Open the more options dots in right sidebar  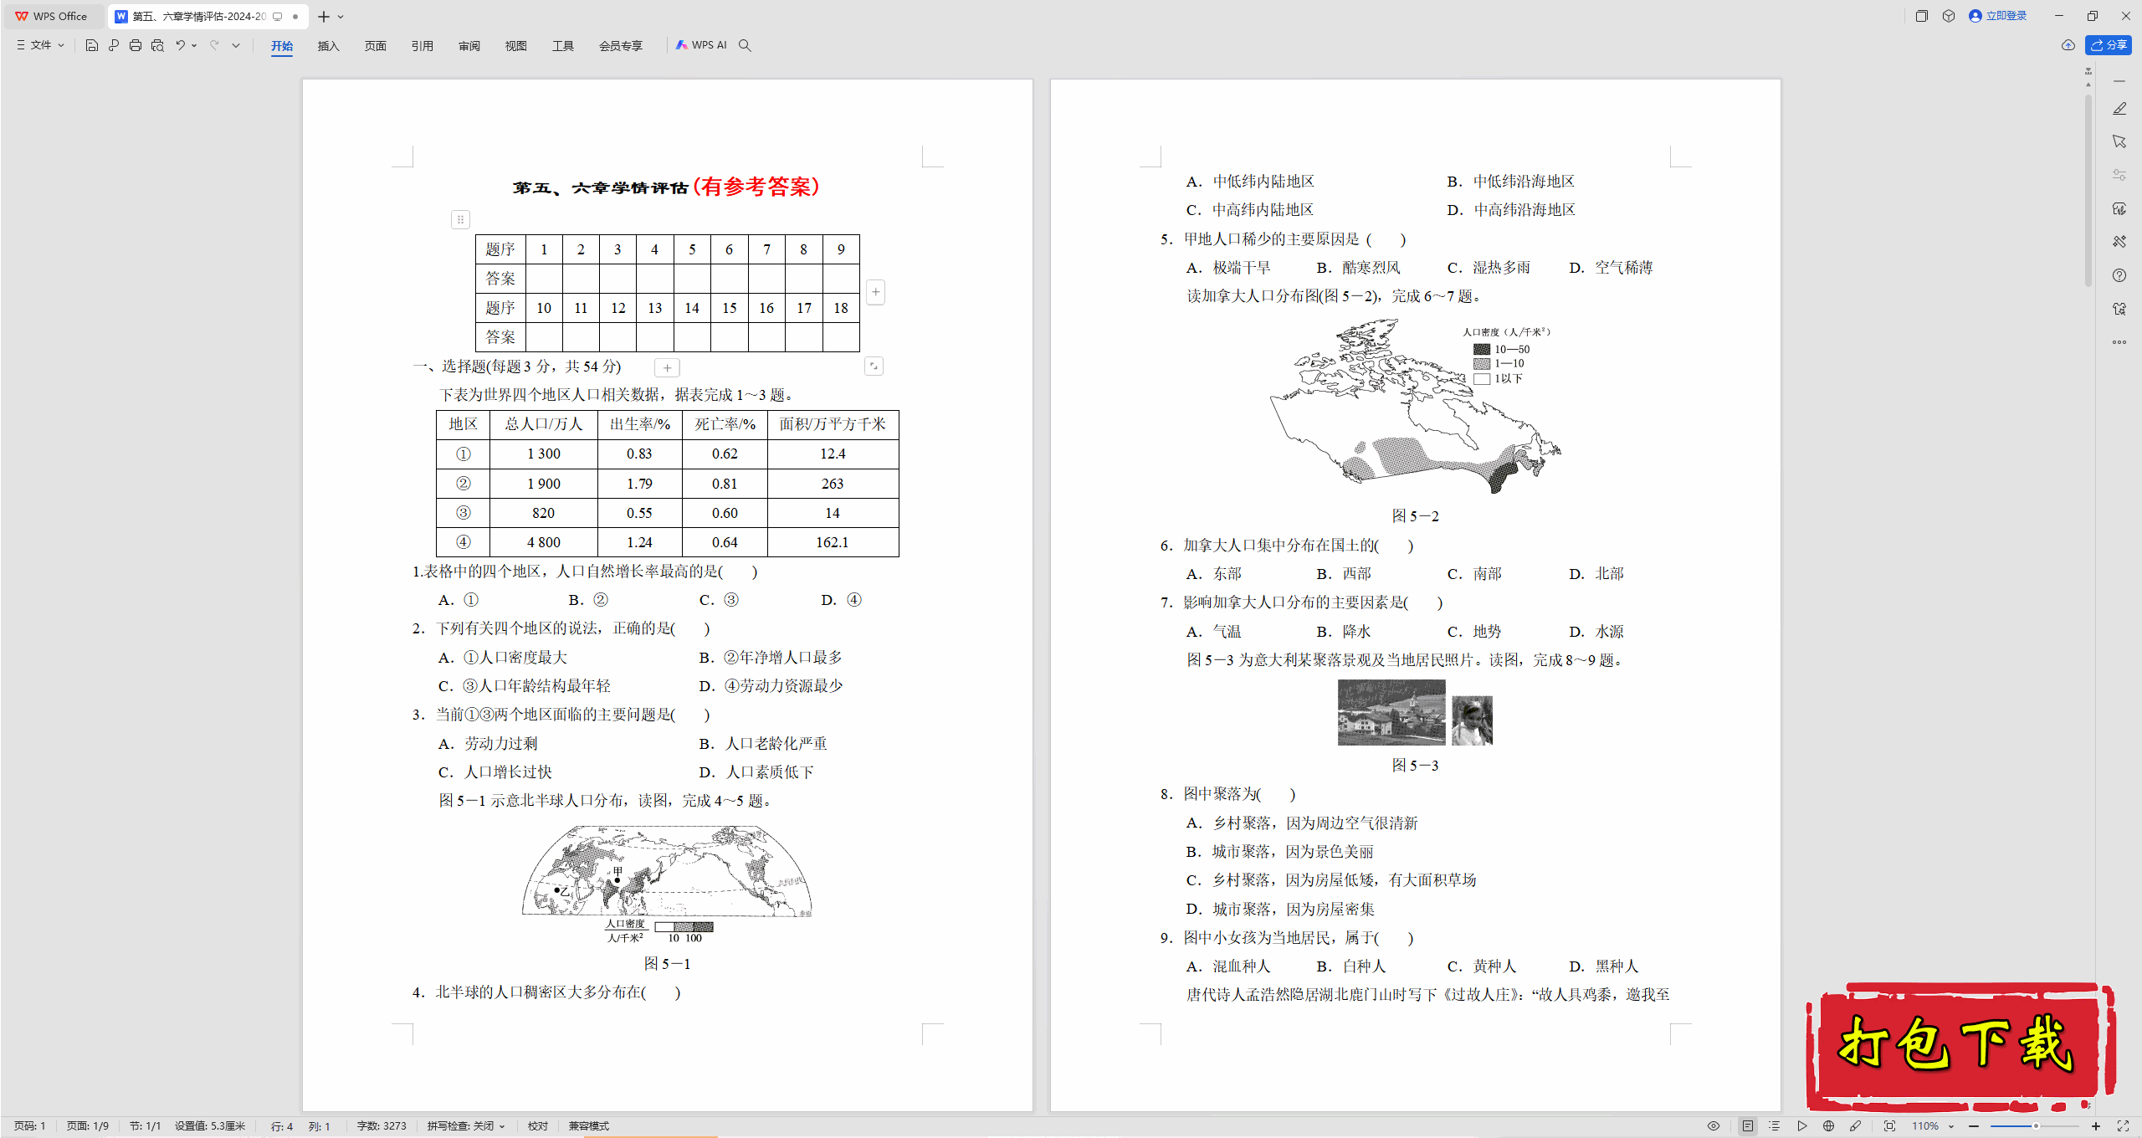click(x=2119, y=342)
